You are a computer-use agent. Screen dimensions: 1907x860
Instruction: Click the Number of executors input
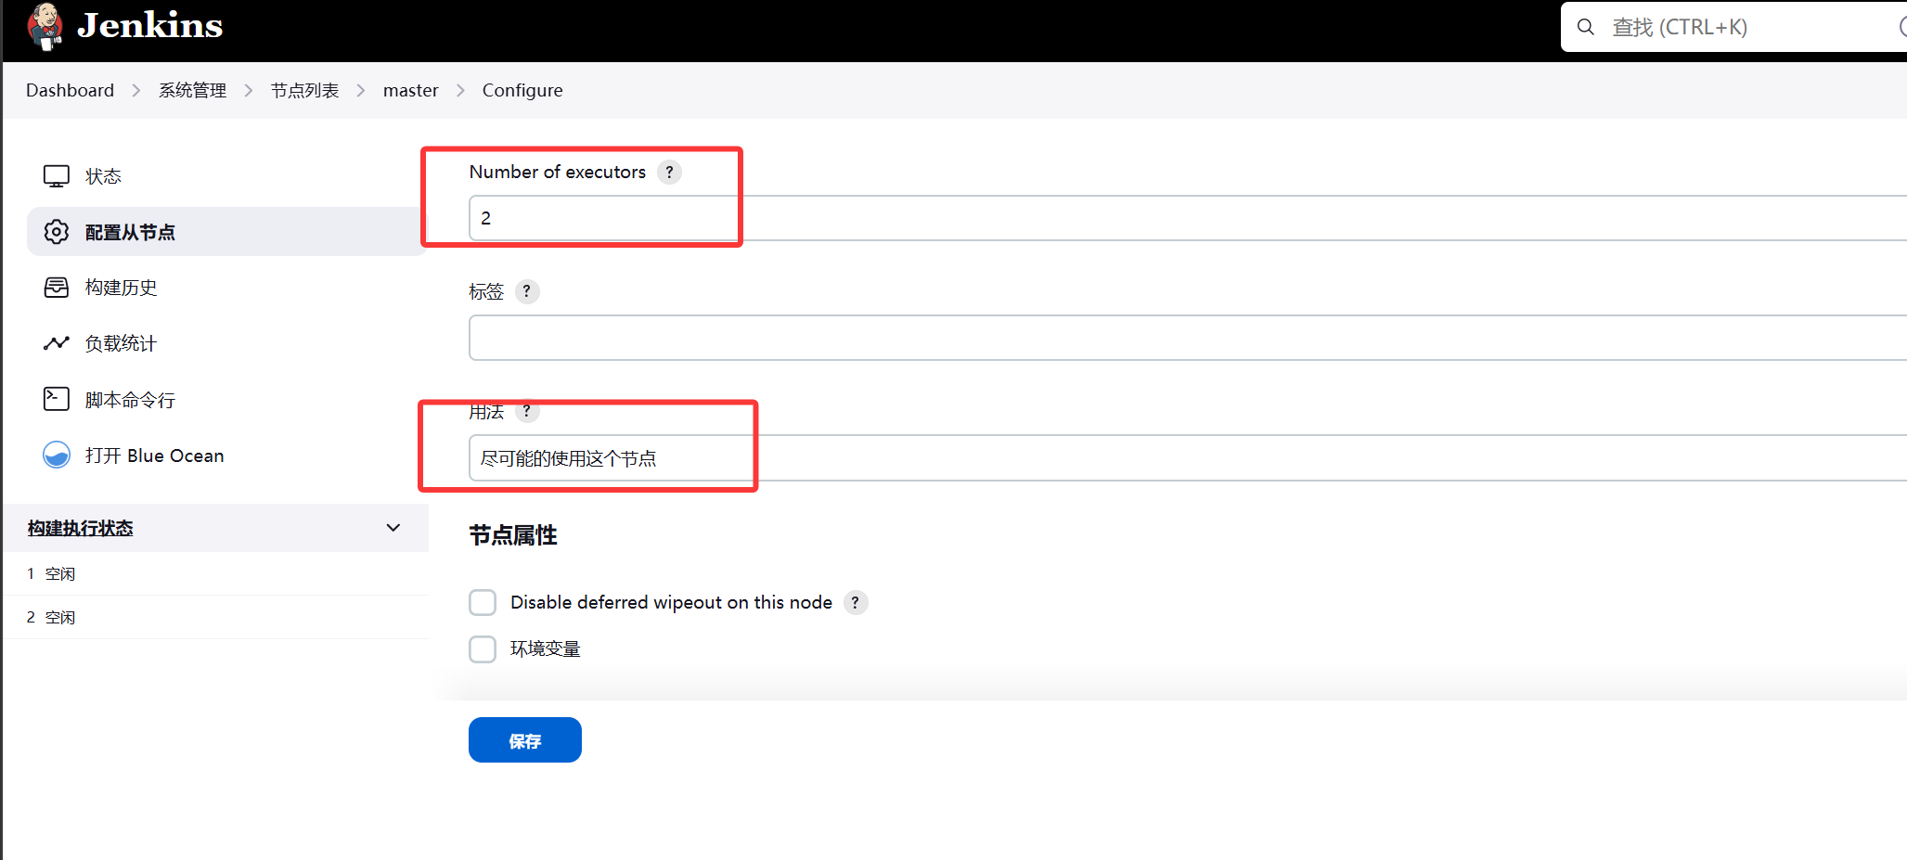point(1188,218)
